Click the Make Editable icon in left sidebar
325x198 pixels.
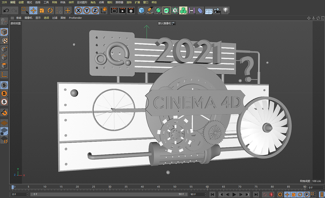point(4,21)
